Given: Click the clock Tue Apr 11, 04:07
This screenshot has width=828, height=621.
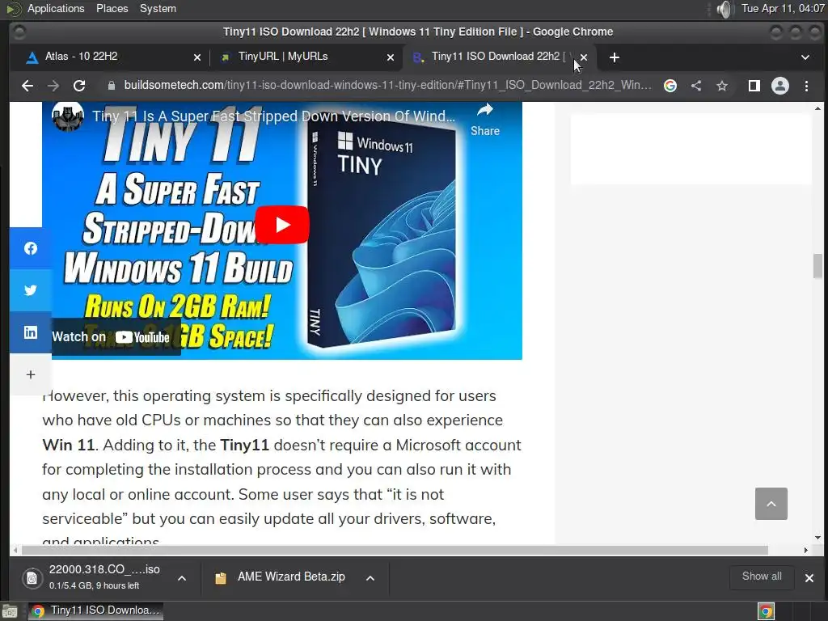Looking at the screenshot, I should pos(783,9).
